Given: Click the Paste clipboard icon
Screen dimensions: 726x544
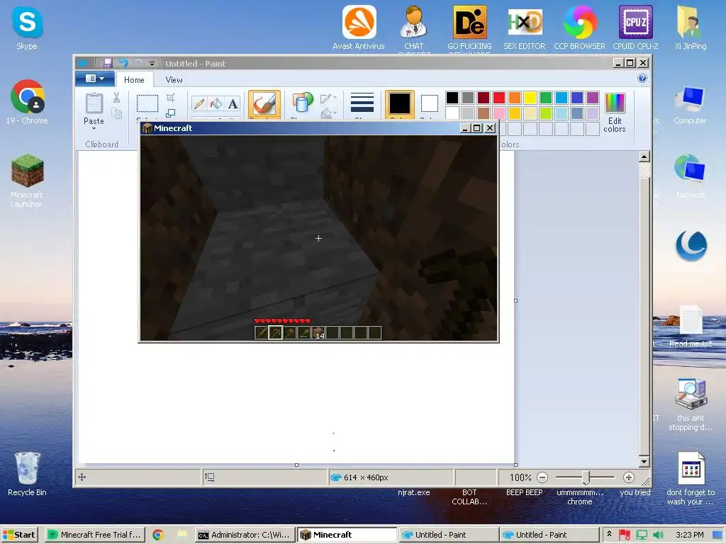Looking at the screenshot, I should (x=94, y=103).
